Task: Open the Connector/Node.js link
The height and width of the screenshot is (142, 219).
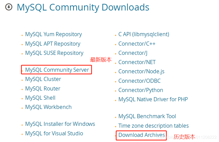Action: pos(141,72)
